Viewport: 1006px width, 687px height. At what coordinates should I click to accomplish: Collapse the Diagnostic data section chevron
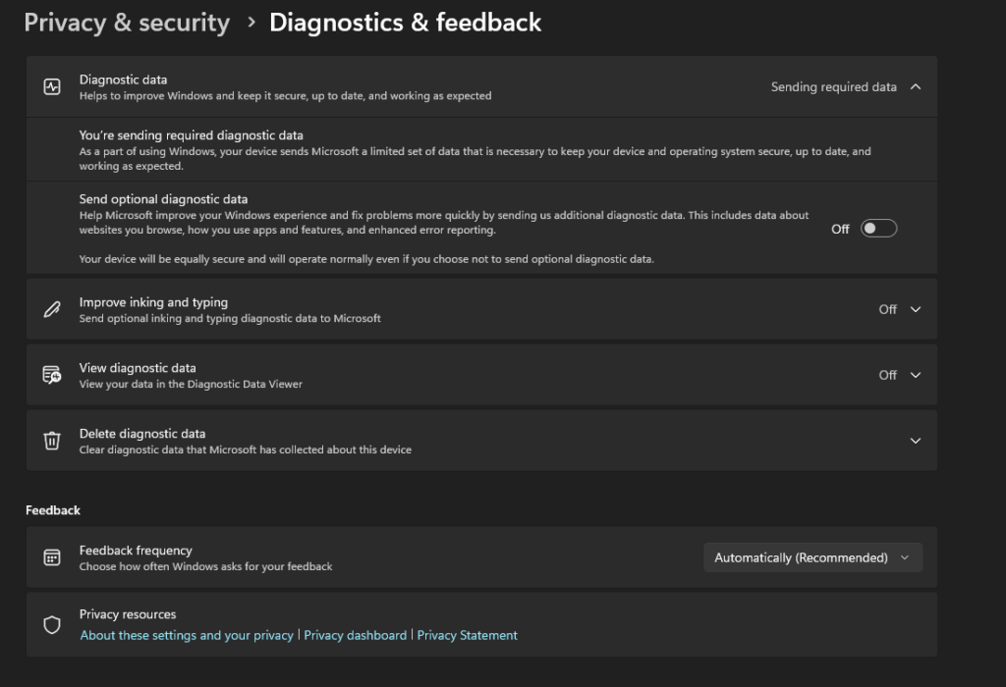[916, 86]
